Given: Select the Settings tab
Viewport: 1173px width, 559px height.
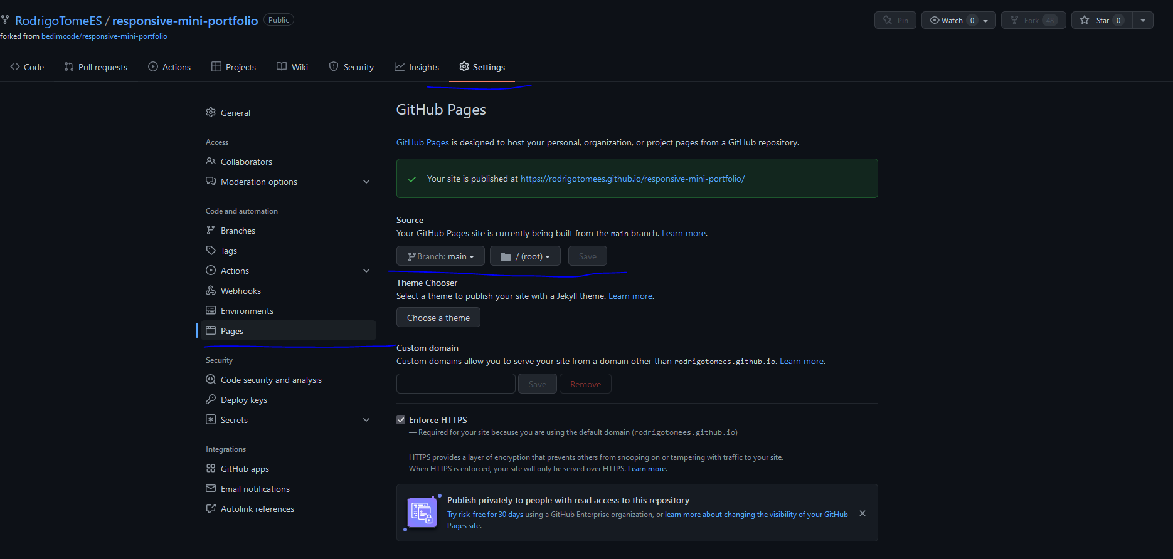Looking at the screenshot, I should point(482,67).
